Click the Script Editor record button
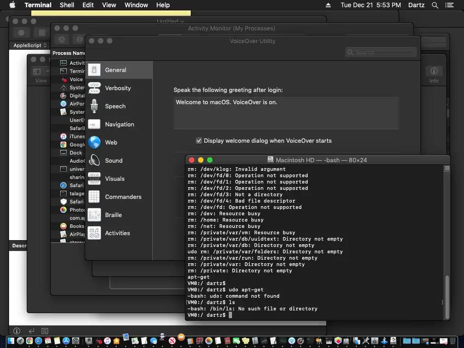The width and height of the screenshot is (464, 348). (x=21, y=33)
